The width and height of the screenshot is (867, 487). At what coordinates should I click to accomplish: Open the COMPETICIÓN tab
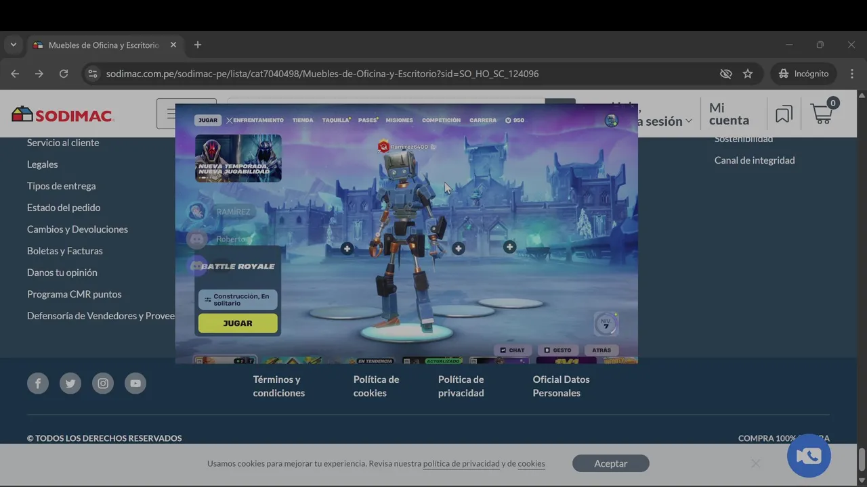tap(441, 120)
